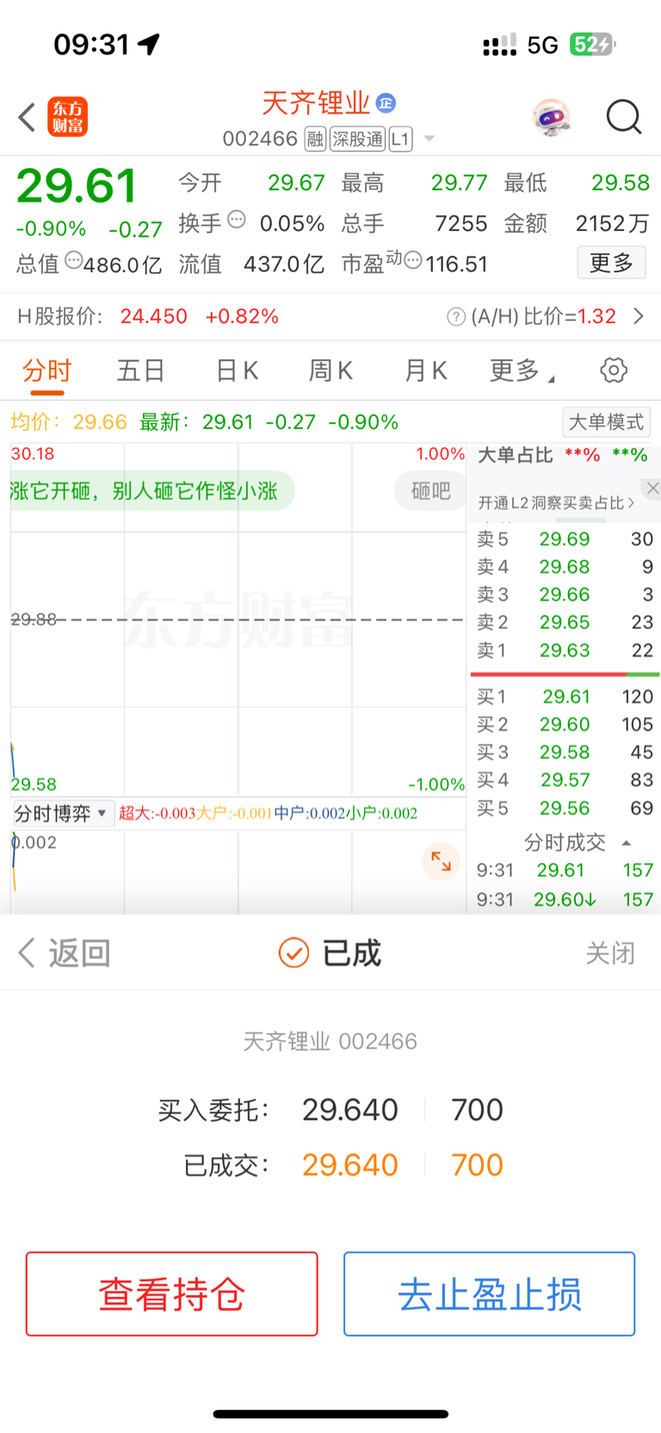The height and width of the screenshot is (1433, 661).
Task: Tap the H股 price 24.450
Action: (x=154, y=316)
